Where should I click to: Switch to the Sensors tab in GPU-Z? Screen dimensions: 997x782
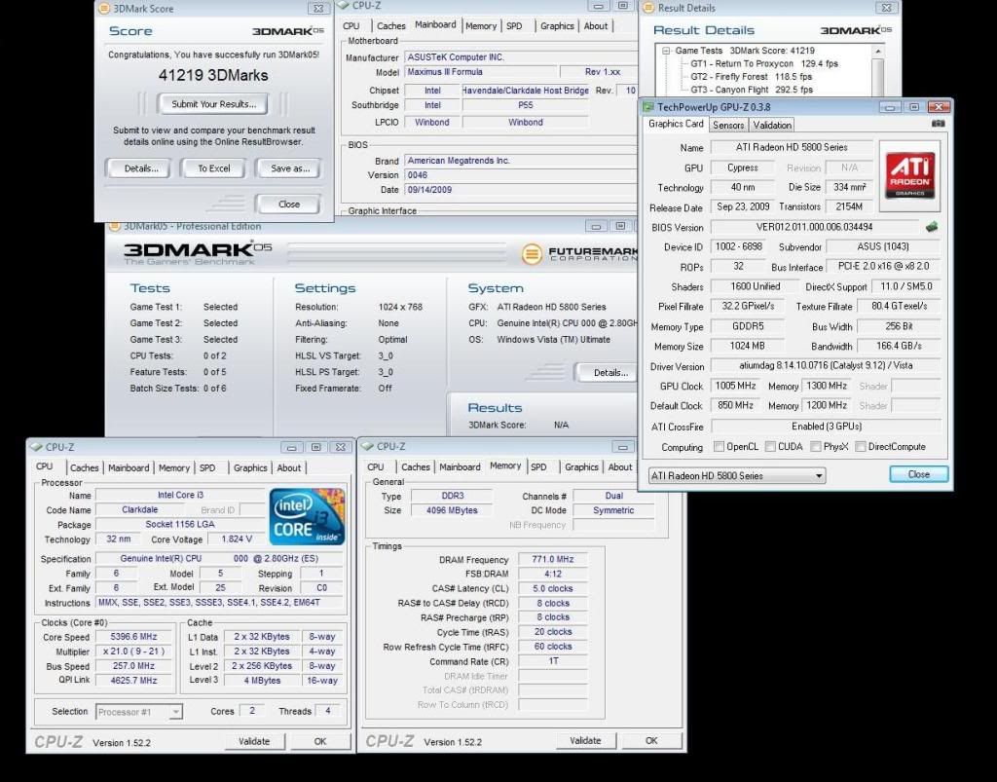tap(728, 126)
